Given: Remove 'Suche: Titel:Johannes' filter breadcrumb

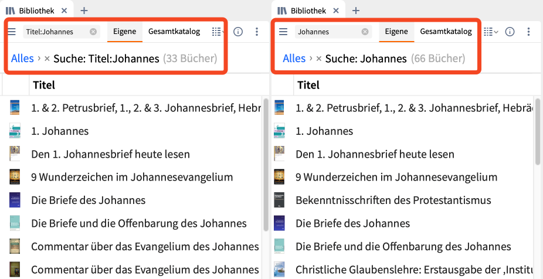Looking at the screenshot, I should [47, 59].
